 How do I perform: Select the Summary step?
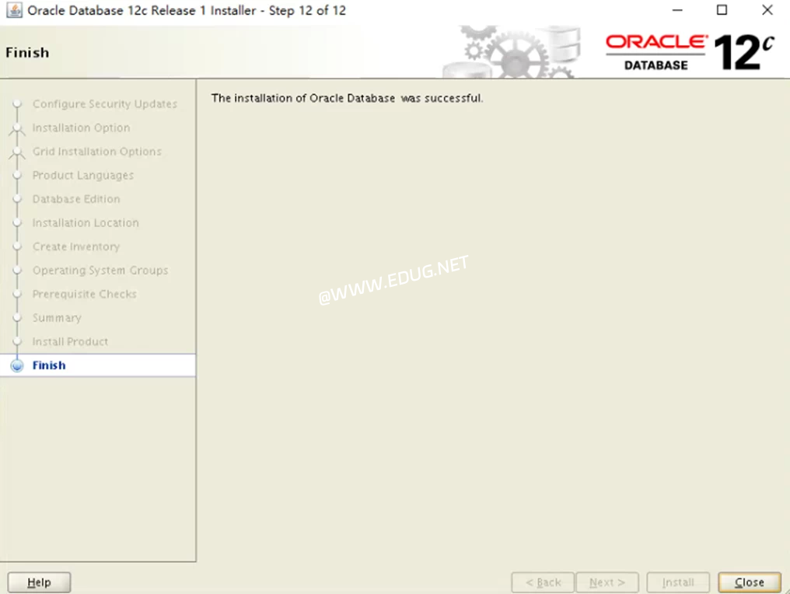[57, 318]
